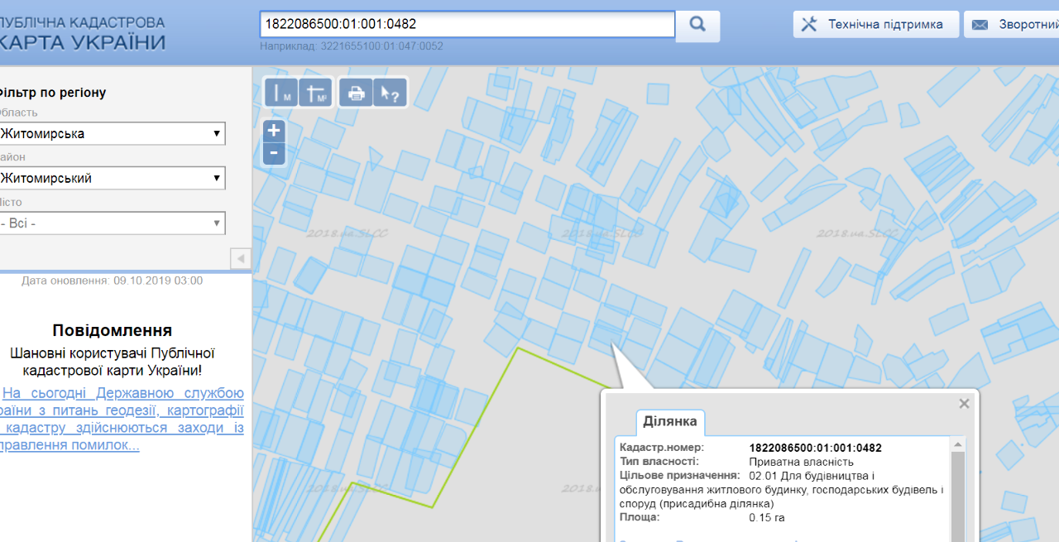Image resolution: width=1059 pixels, height=542 pixels.
Task: Click the popup vertical scrollbar
Action: 958,488
